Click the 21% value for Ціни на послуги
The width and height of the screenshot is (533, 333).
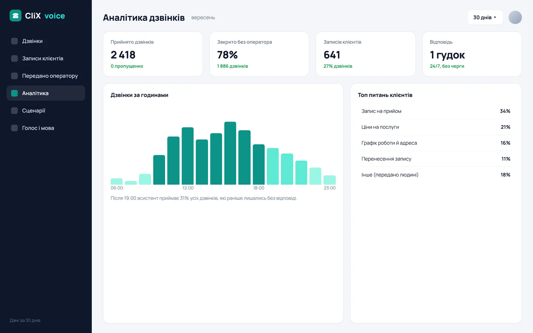click(x=506, y=127)
